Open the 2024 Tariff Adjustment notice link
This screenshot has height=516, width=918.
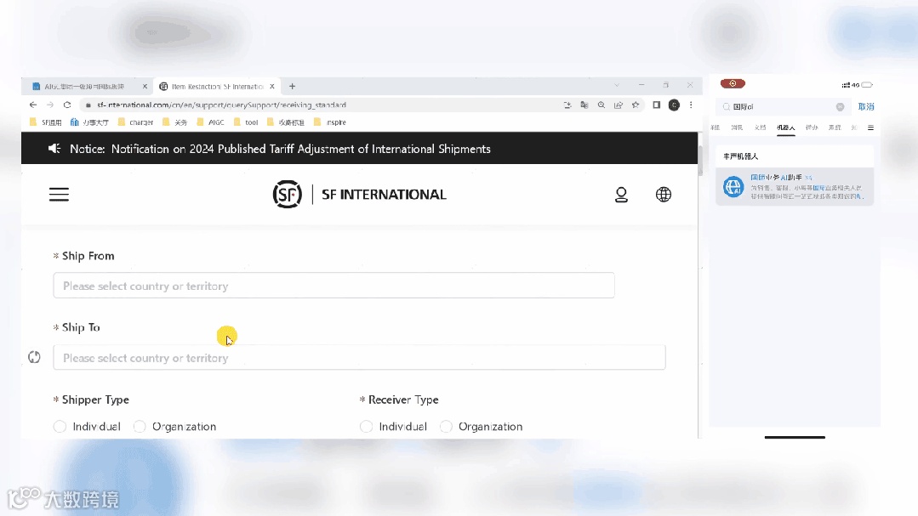tap(301, 149)
